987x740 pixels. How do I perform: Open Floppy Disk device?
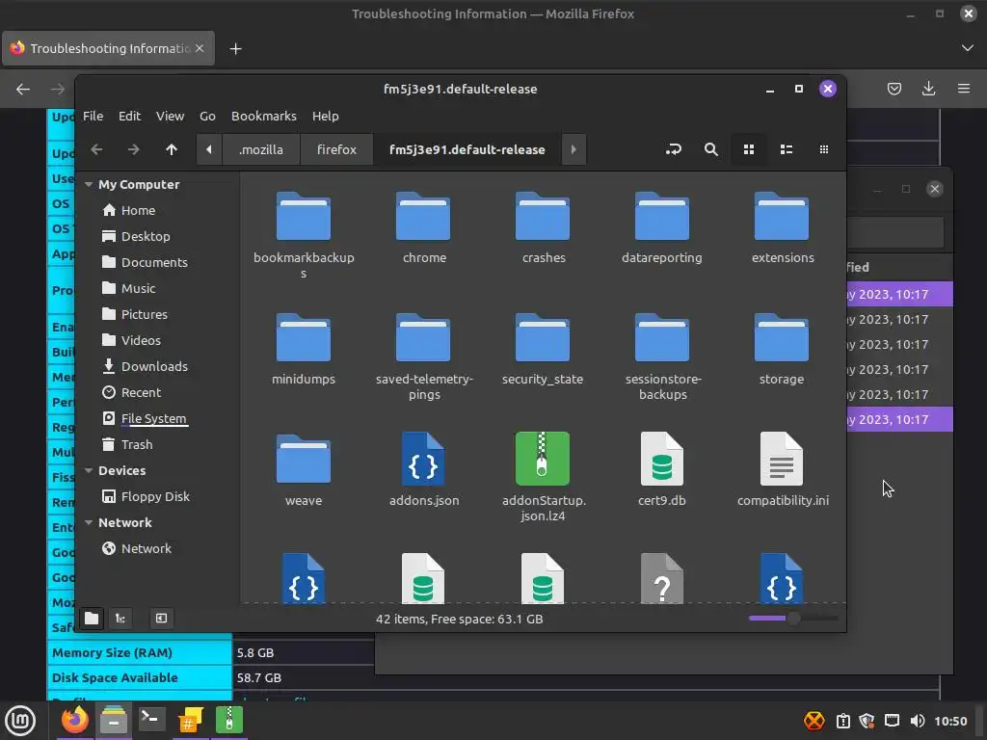tap(147, 497)
